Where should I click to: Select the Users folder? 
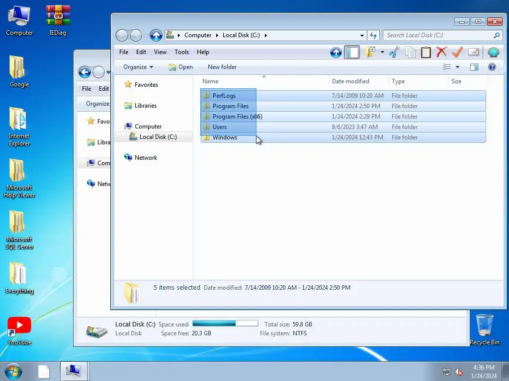click(343, 127)
